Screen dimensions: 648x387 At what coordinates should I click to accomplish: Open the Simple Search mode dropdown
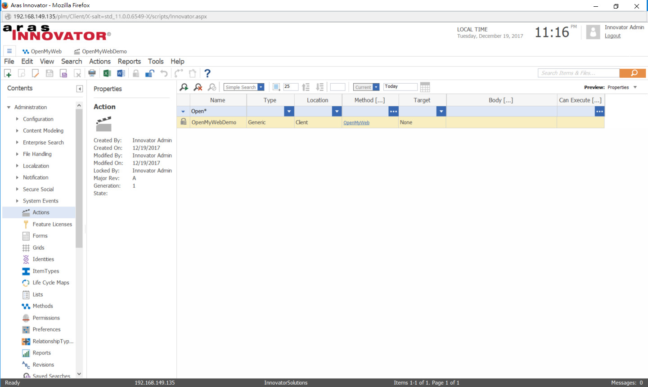[x=261, y=87]
